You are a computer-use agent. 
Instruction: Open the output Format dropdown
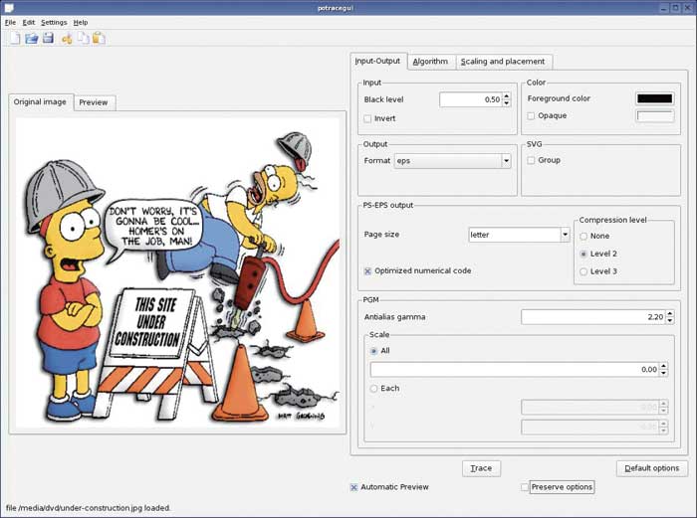451,161
